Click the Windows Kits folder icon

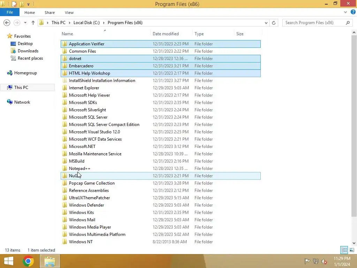click(x=64, y=212)
